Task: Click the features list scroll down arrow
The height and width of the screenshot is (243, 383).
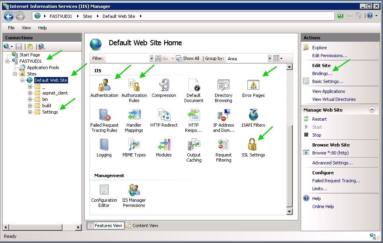Action: [x=290, y=212]
